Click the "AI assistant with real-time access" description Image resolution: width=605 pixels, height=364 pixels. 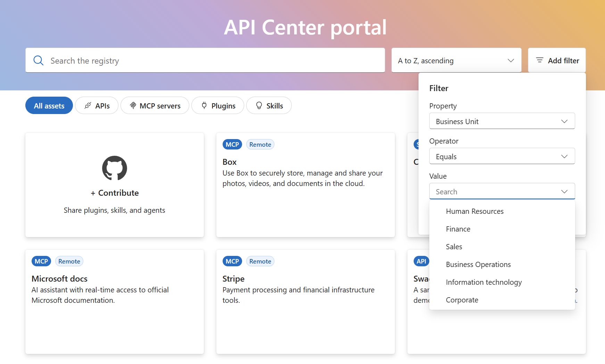point(100,295)
